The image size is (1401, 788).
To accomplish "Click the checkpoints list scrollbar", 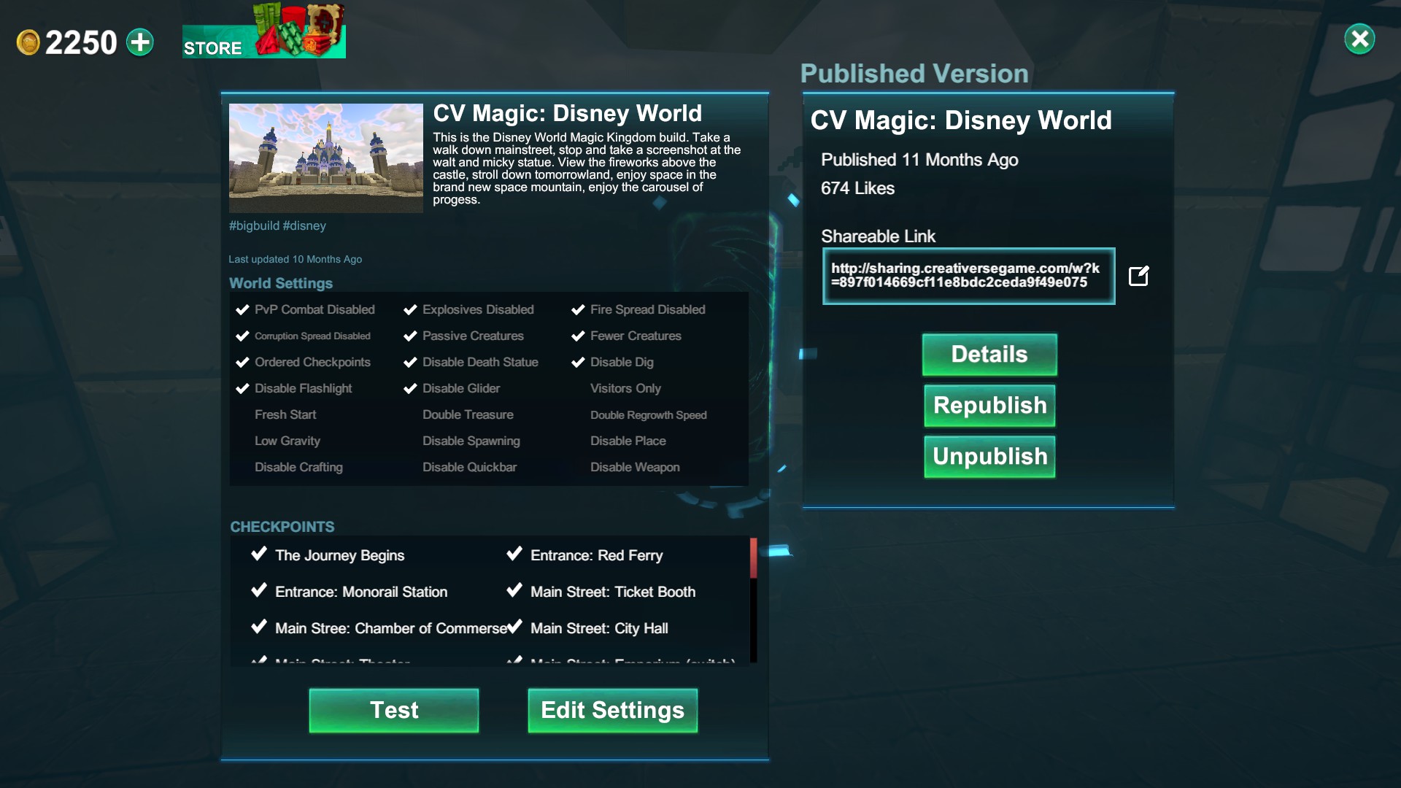I will (753, 600).
